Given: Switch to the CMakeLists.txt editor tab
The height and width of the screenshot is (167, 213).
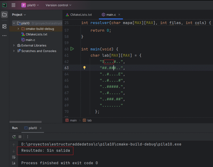Looking at the screenshot, I should (79, 14).
